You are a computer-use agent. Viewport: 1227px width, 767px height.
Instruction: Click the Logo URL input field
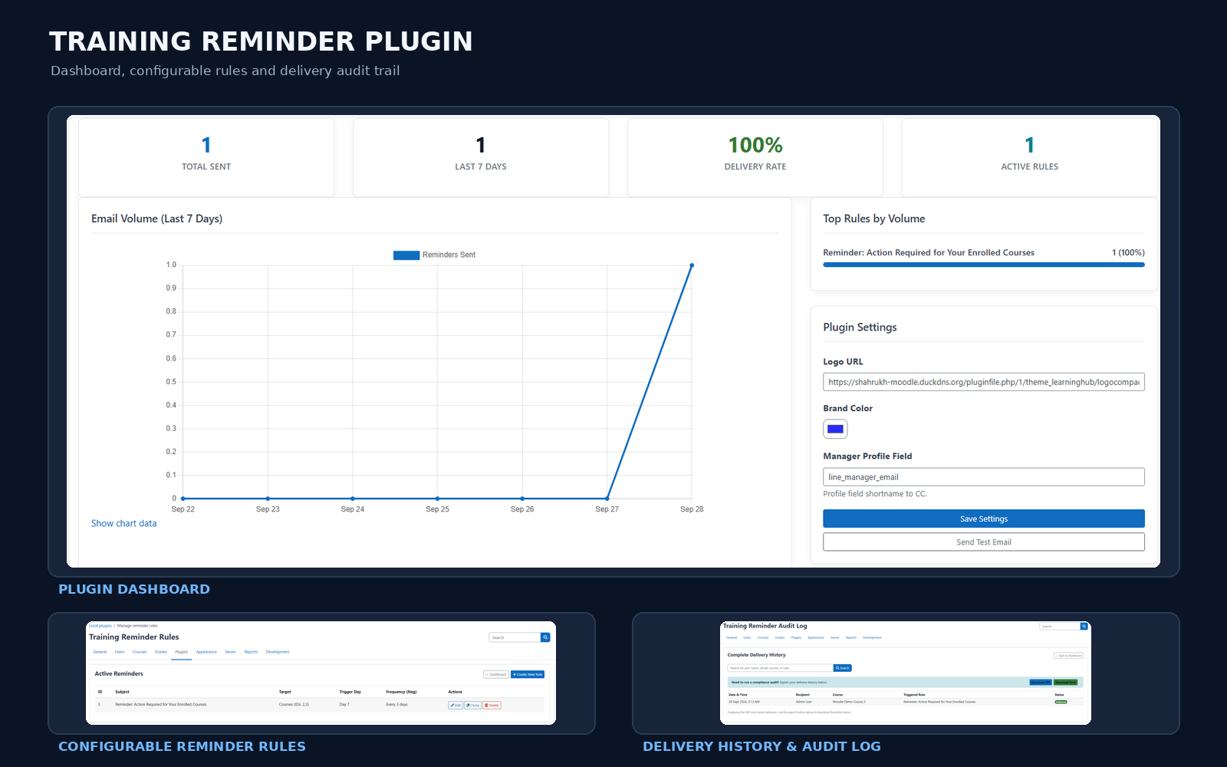(984, 382)
